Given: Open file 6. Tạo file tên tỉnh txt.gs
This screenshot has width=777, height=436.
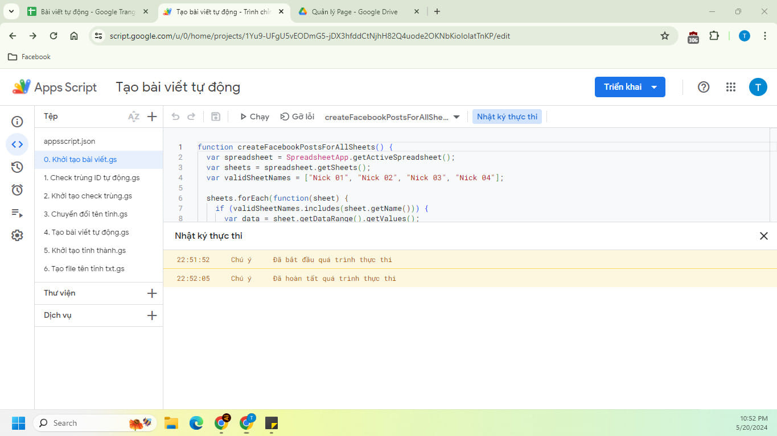Looking at the screenshot, I should pyautogui.click(x=98, y=268).
